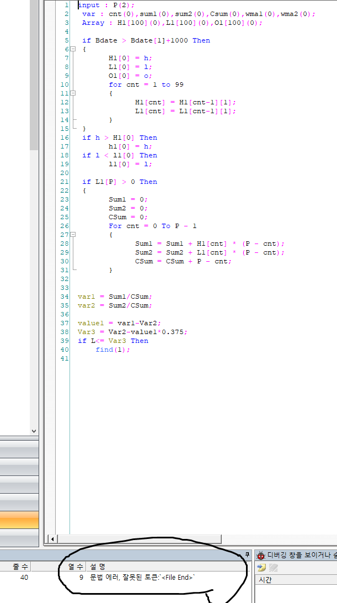Viewport: 337px width, 603px height.
Task: Click the editor horizontal scrollbar left arrow
Action: [x=53, y=538]
